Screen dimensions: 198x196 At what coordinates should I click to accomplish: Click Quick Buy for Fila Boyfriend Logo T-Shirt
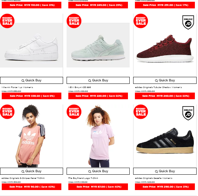point(98,171)
